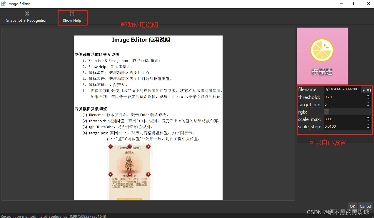This screenshot has width=374, height=218.
Task: Click the scale_step value field
Action: pyautogui.click(x=345, y=126)
